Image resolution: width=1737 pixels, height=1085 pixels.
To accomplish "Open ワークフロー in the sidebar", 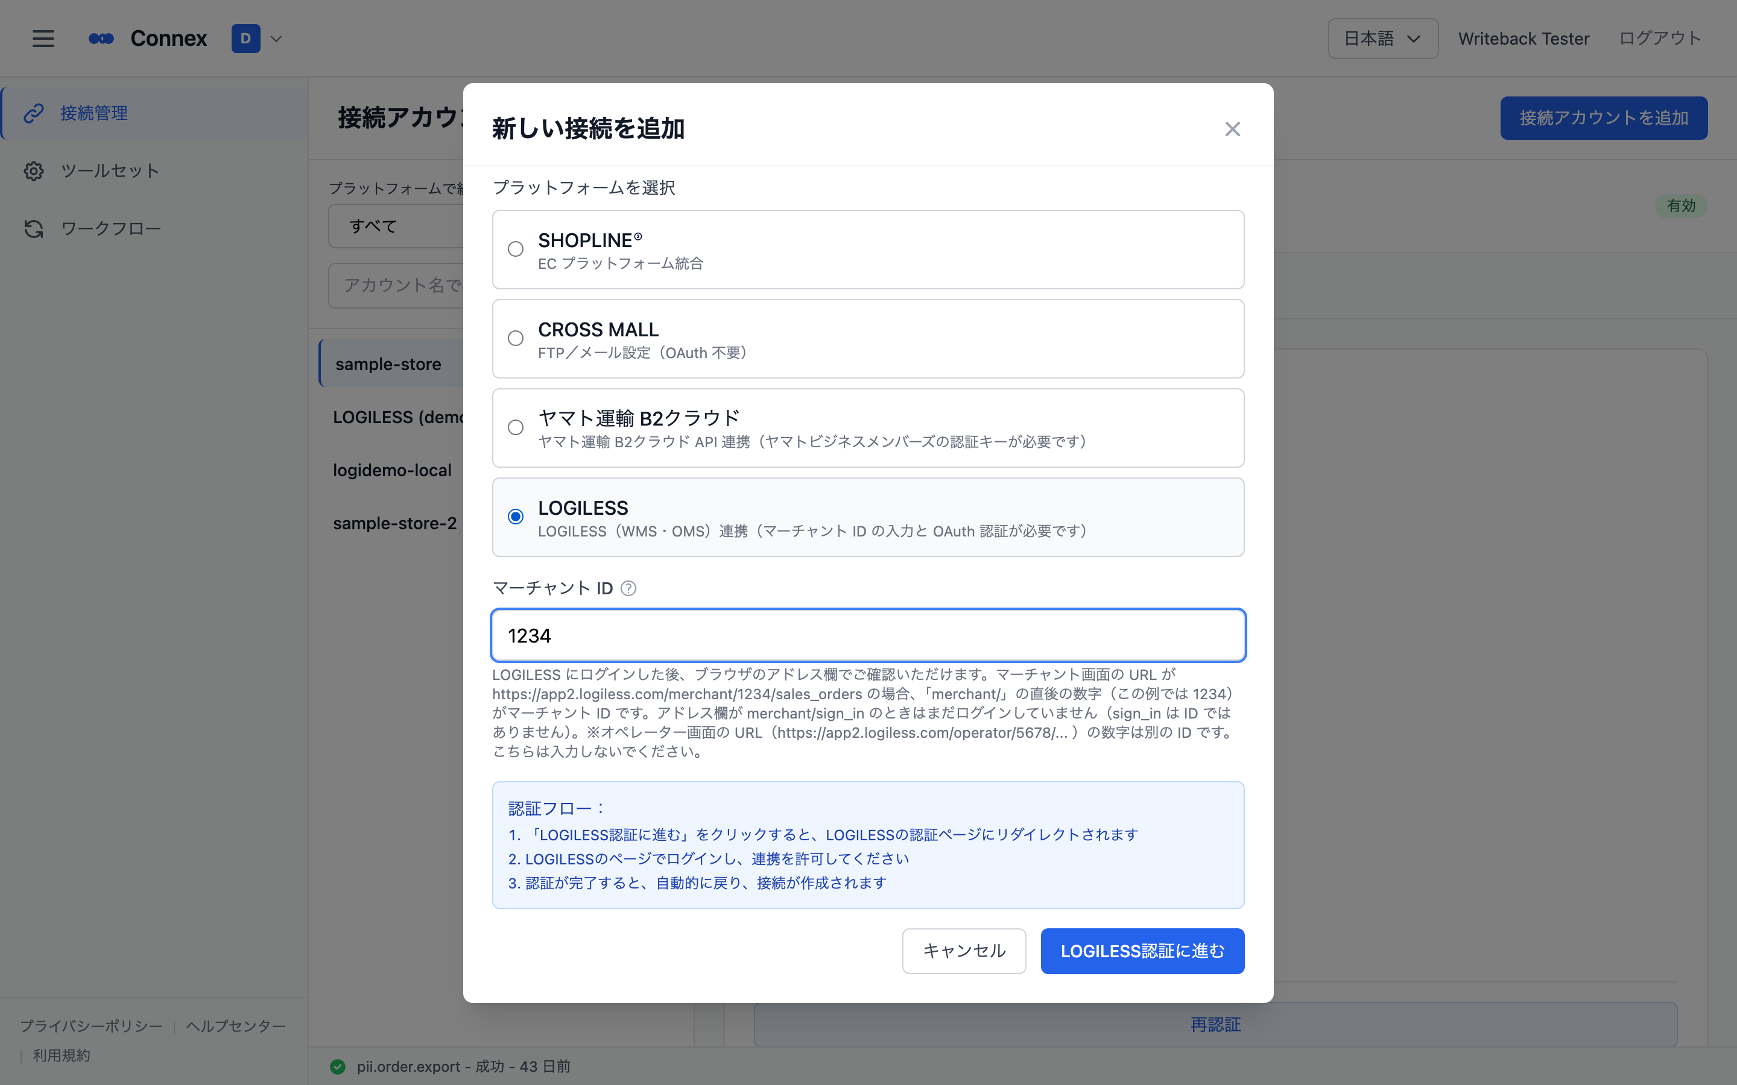I will coord(154,229).
